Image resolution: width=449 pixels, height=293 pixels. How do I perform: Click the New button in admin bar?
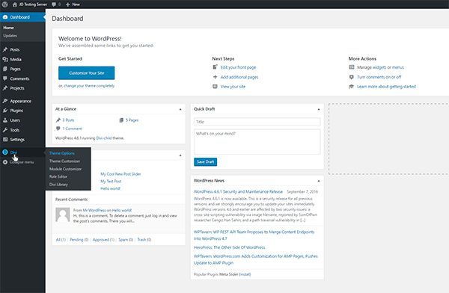click(73, 4)
